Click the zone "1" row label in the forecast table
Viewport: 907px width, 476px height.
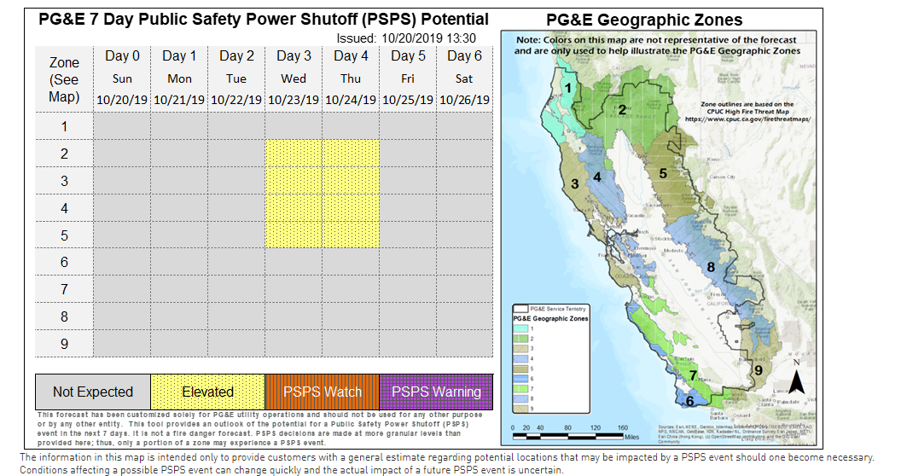[x=64, y=126]
